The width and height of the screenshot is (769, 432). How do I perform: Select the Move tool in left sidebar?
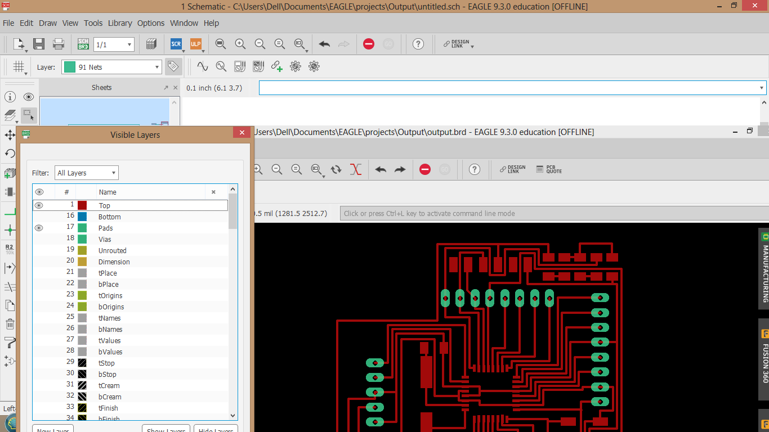click(x=10, y=135)
